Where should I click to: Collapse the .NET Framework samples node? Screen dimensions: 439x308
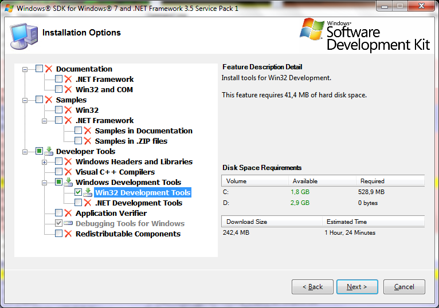44,121
